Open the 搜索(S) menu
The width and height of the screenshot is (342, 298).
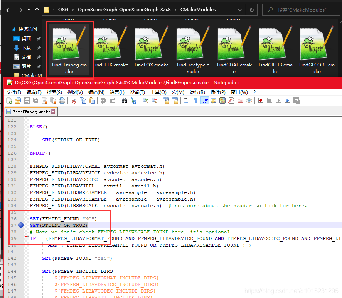(54, 92)
